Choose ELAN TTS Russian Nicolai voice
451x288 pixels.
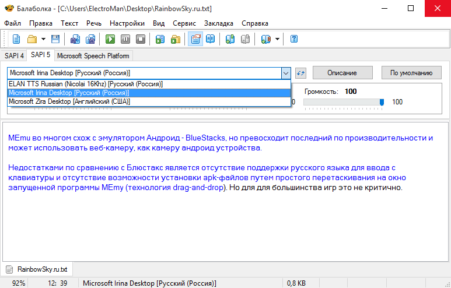tap(149, 84)
